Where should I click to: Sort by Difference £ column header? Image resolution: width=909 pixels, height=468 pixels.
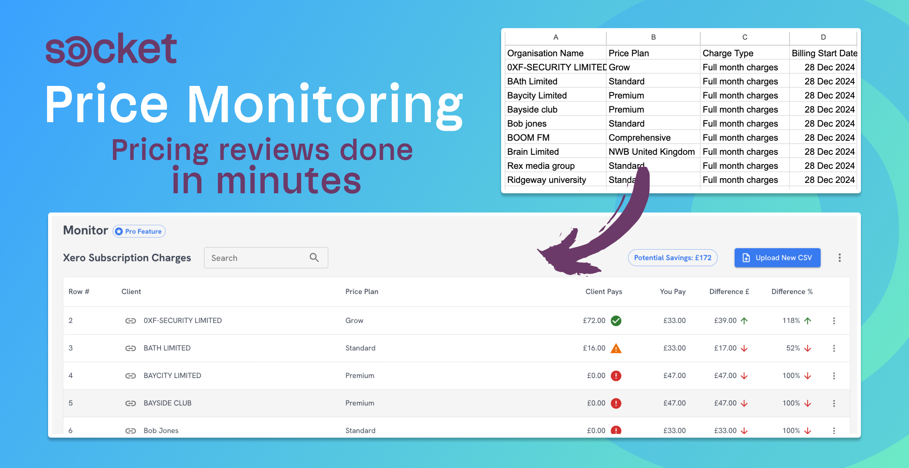[x=729, y=292]
